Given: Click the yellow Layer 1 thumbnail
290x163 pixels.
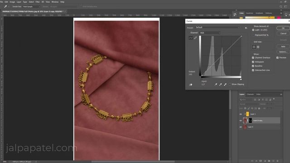Looking at the screenshot, I should click(247, 114).
